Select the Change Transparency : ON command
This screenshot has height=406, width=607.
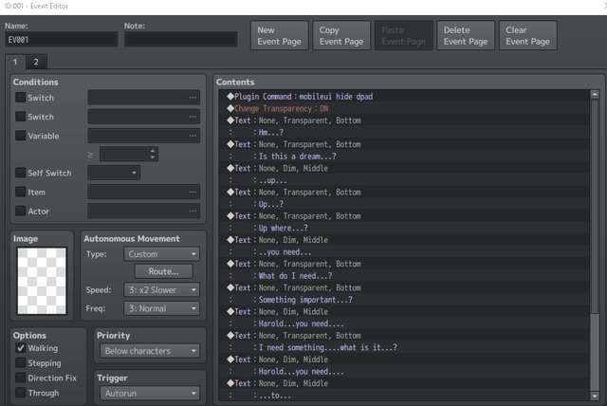404,108
